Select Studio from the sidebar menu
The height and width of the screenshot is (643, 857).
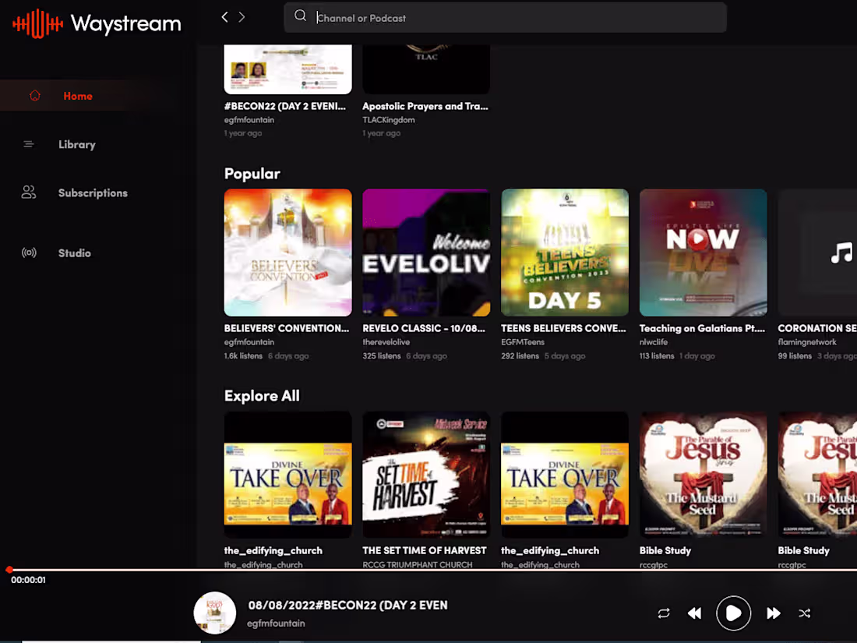click(x=74, y=253)
